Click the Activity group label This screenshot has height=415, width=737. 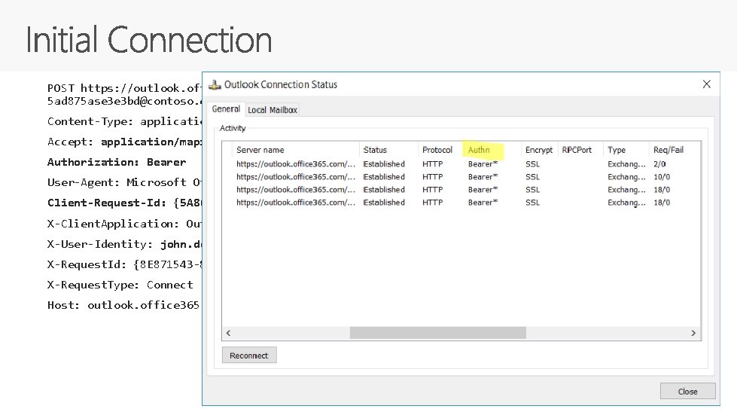(x=233, y=128)
